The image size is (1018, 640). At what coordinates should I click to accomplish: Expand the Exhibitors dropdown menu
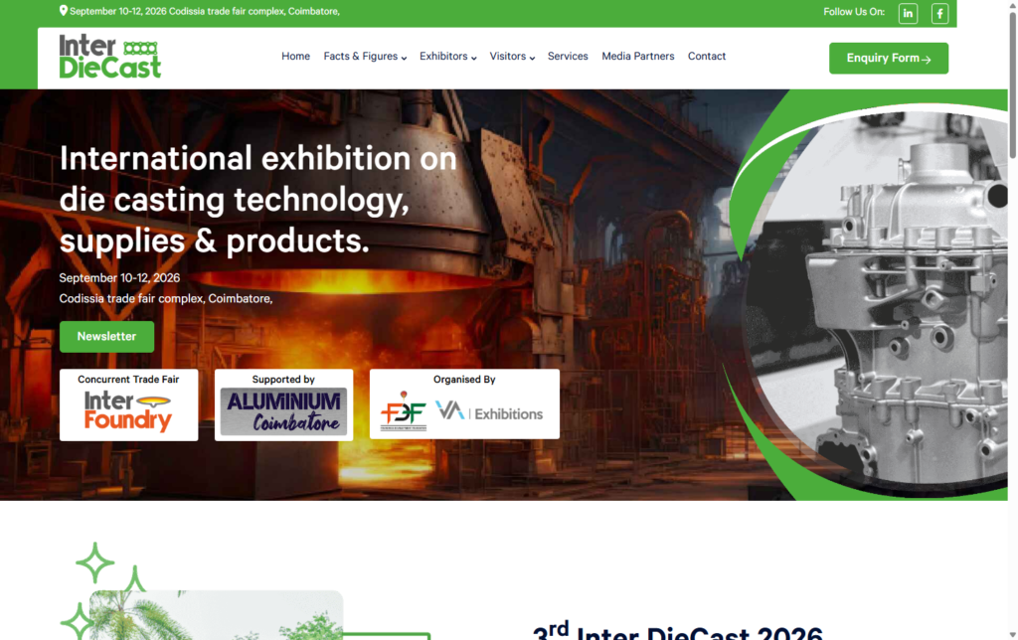[447, 57]
